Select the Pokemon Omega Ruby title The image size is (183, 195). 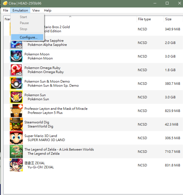point(43,68)
